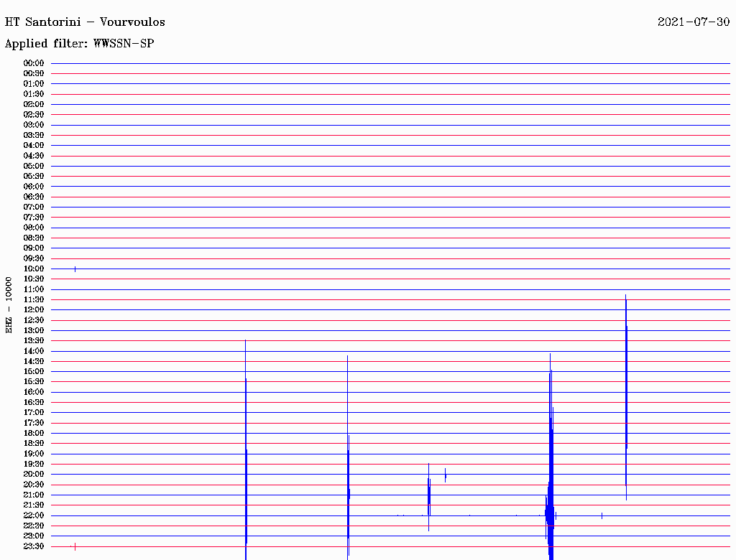The width and height of the screenshot is (736, 560).
Task: Click the 12:30 time label
Action: point(34,320)
